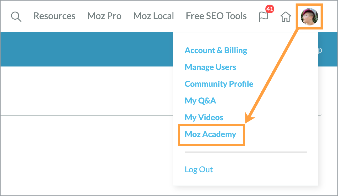Click the magnifying glass search button
This screenshot has height=196, width=338.
click(x=16, y=16)
